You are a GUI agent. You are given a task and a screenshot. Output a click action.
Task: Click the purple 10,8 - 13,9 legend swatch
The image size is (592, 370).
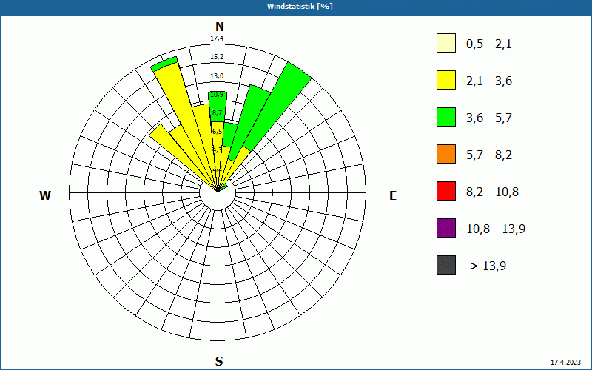[x=446, y=228]
